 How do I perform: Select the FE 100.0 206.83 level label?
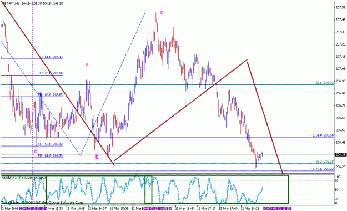coord(51,95)
